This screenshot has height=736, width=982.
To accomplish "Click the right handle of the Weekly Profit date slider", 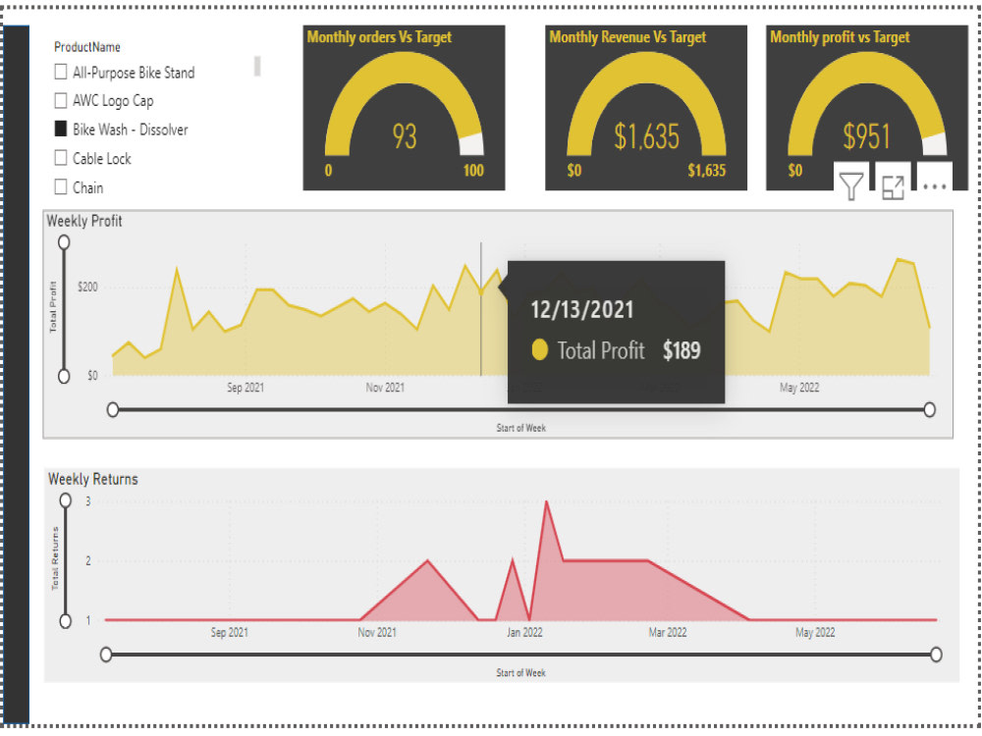I will [930, 408].
